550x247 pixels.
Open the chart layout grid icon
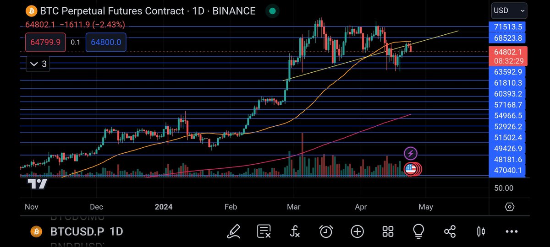click(x=388, y=231)
